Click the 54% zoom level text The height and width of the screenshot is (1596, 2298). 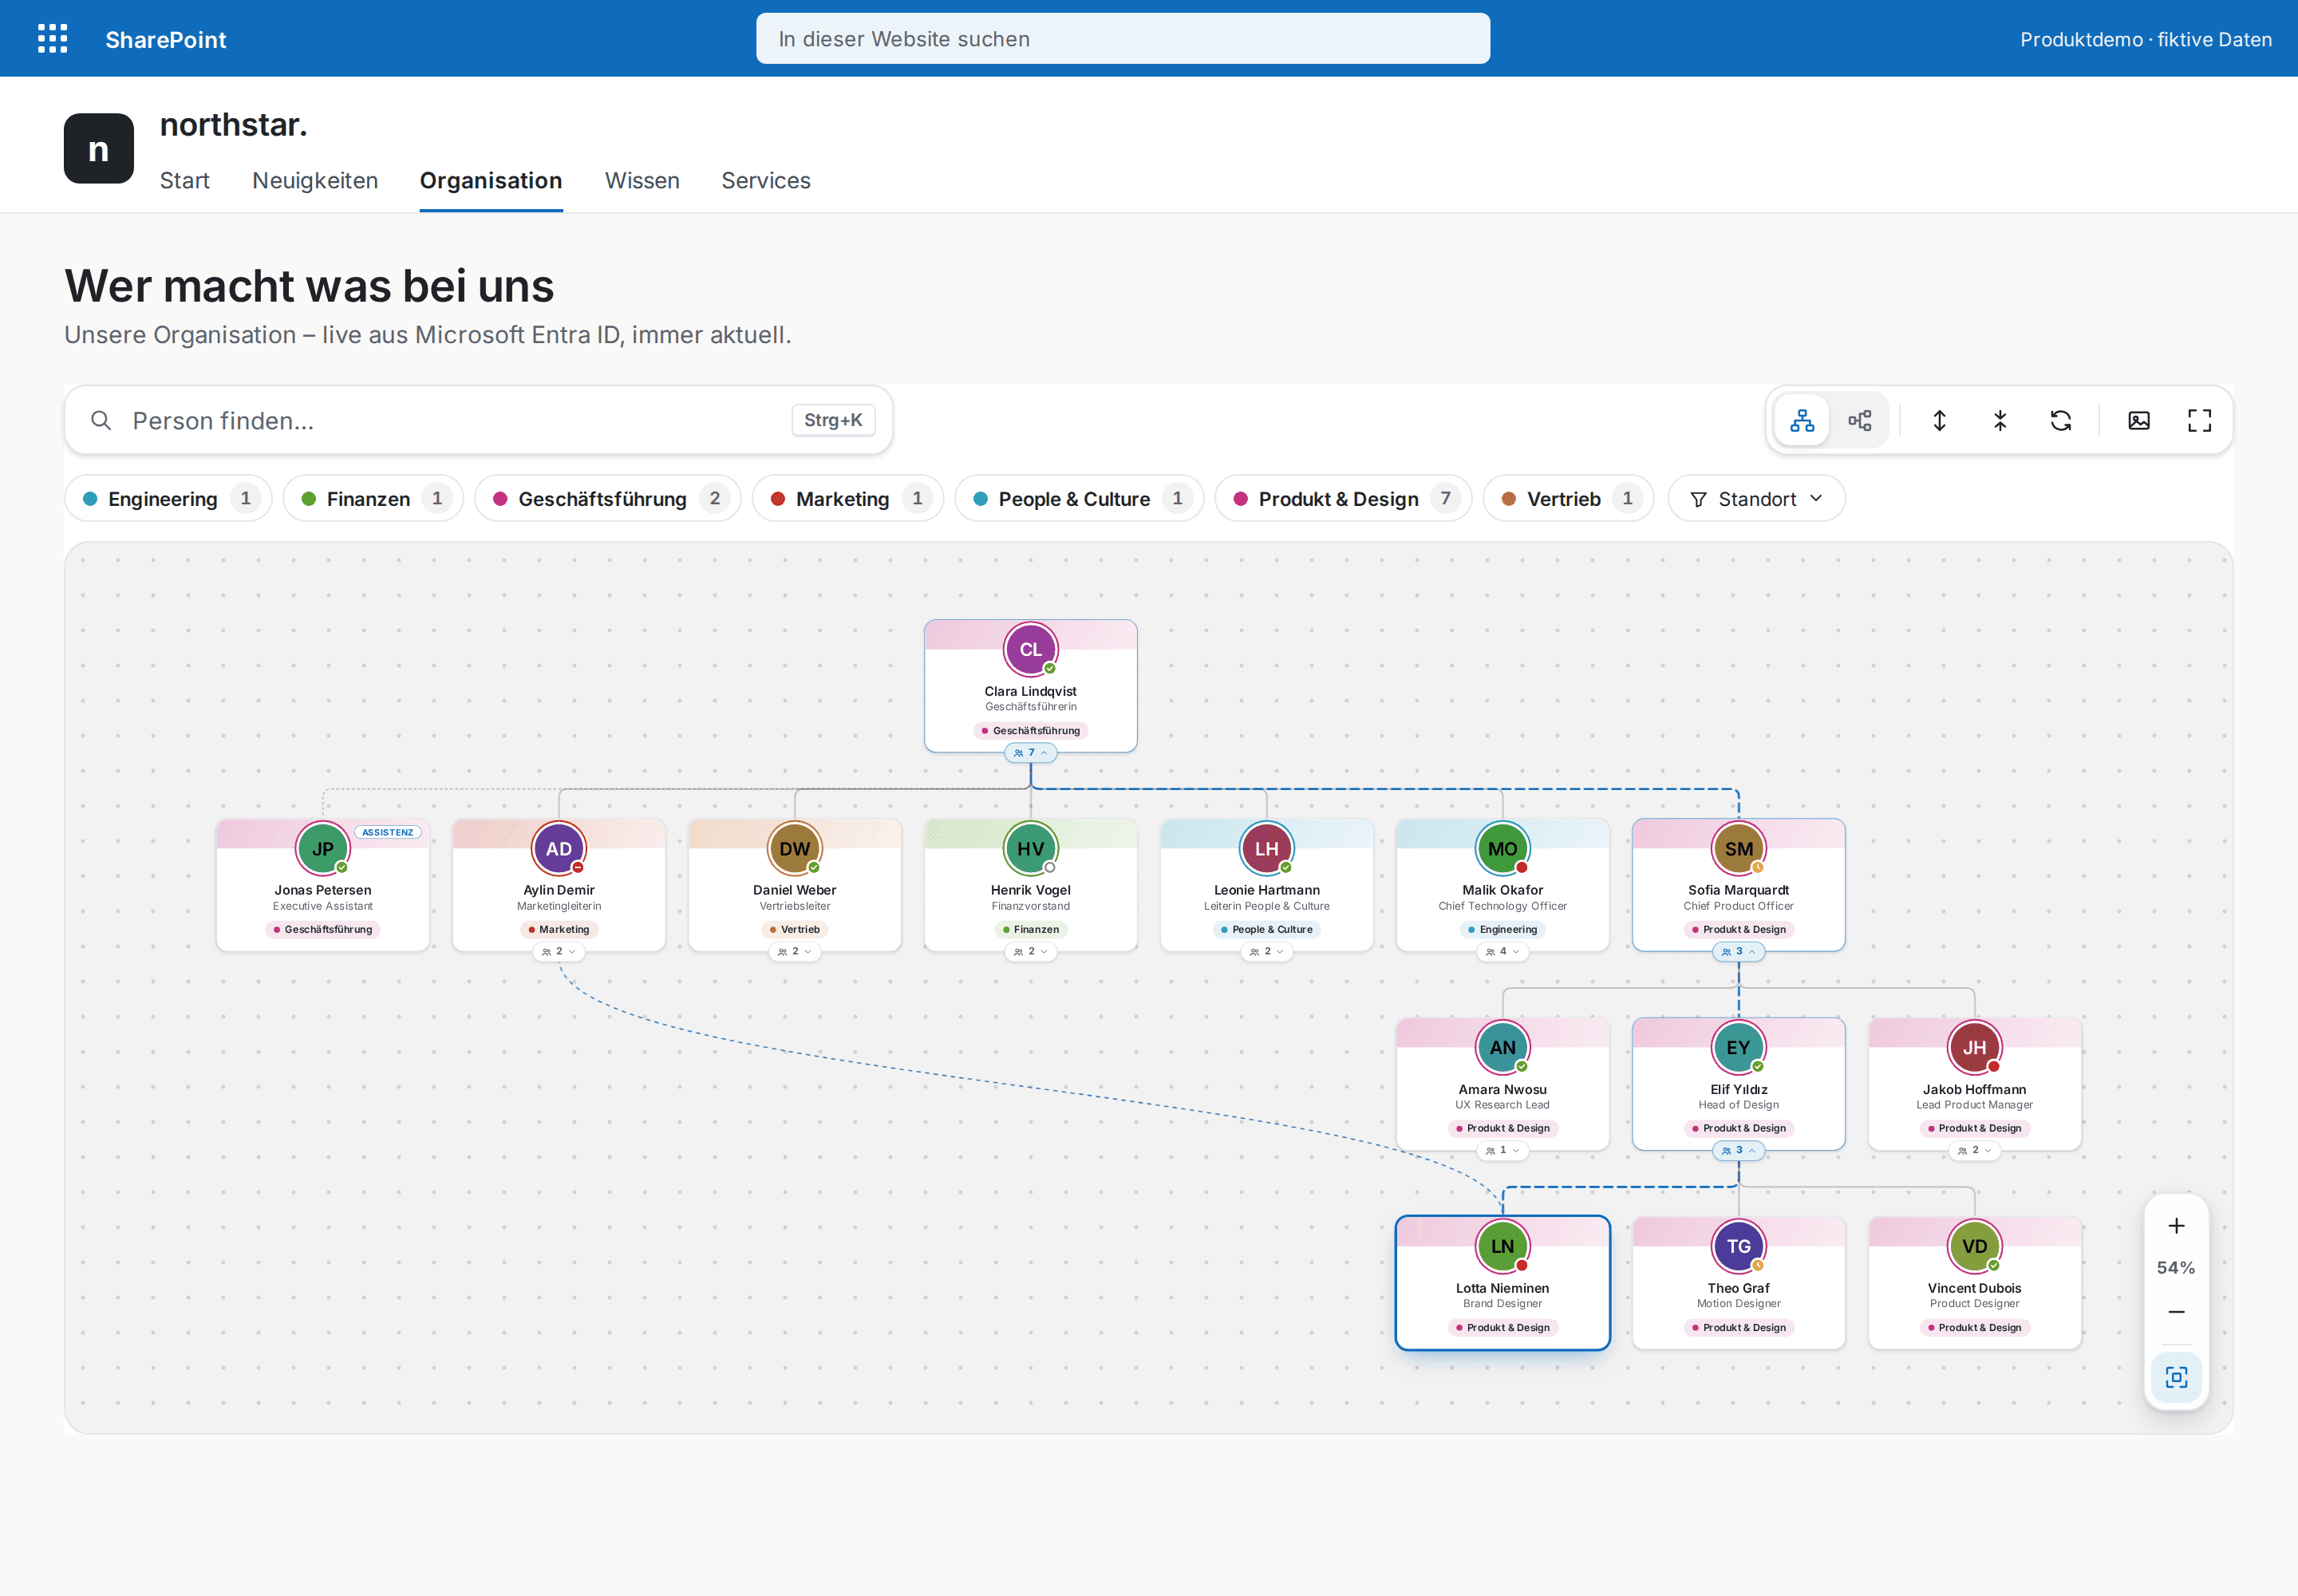click(2176, 1268)
